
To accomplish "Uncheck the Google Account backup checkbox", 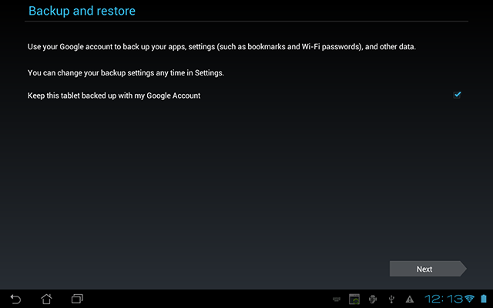I will click(457, 95).
